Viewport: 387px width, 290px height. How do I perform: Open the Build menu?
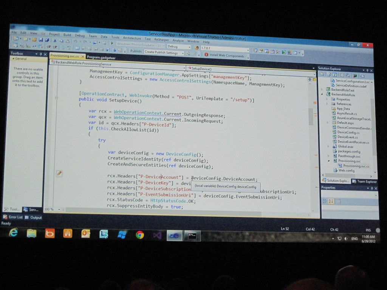click(x=67, y=35)
